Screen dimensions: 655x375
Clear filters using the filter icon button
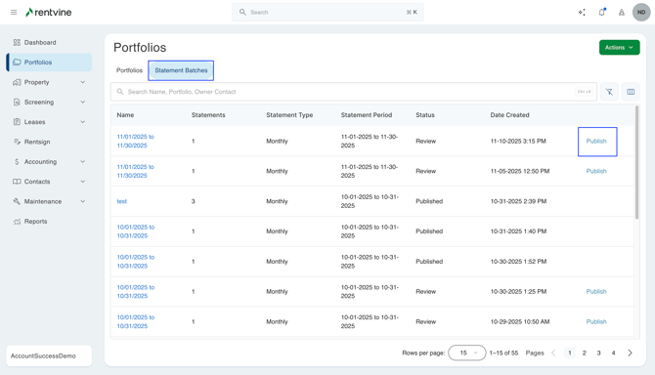click(x=609, y=92)
